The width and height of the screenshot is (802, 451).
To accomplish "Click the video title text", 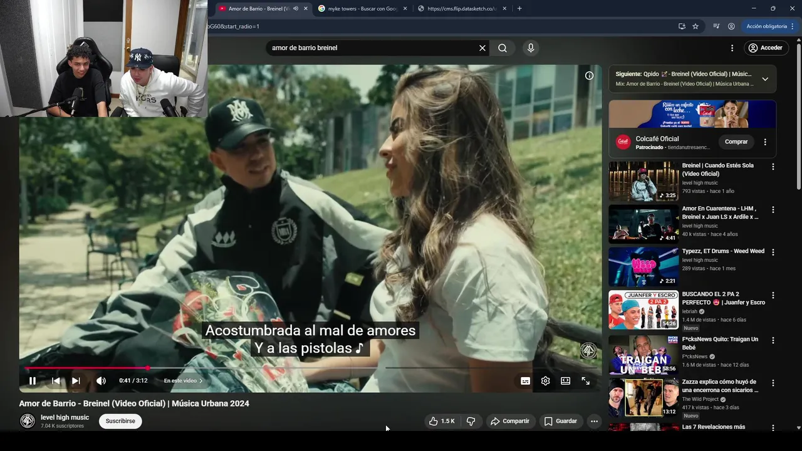I will tap(134, 403).
